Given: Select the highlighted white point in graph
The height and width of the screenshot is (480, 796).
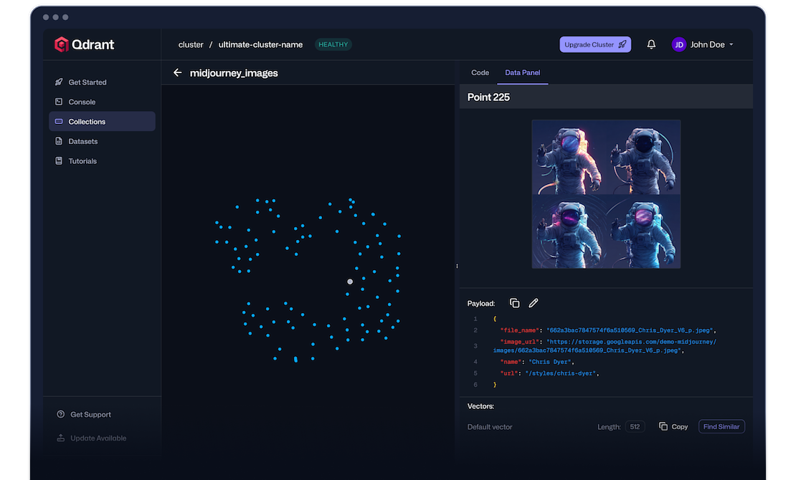Looking at the screenshot, I should (x=350, y=282).
